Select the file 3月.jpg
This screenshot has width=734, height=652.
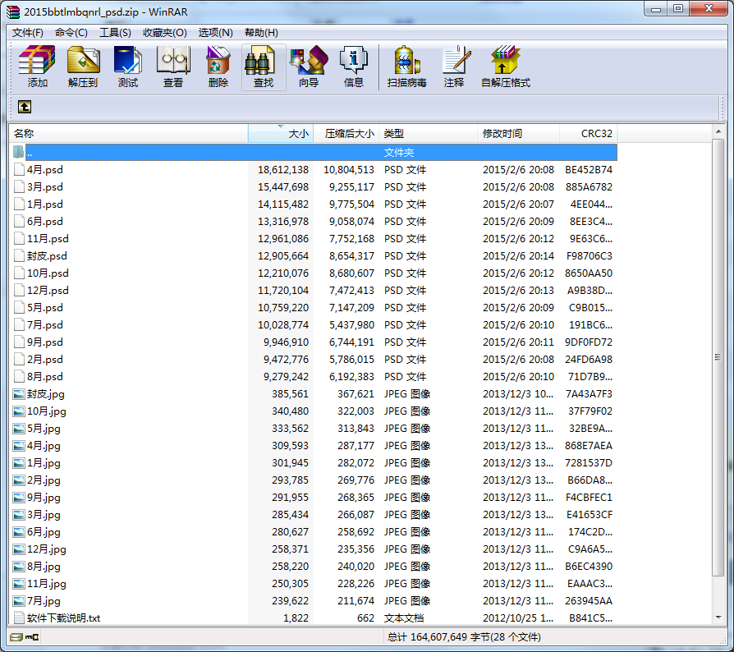[x=44, y=515]
